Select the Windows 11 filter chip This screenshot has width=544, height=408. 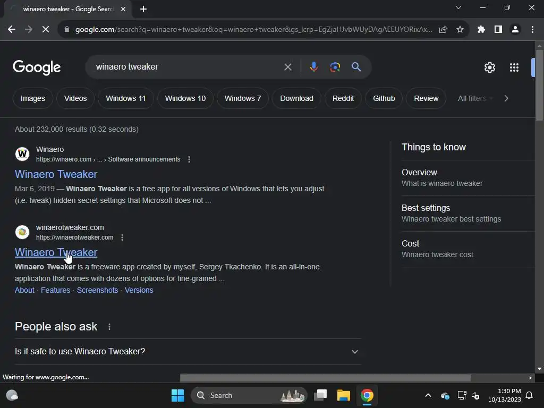point(125,98)
